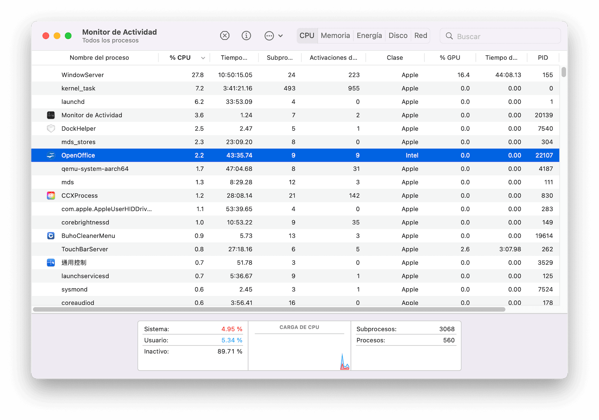Click the vertical scrollbar thumb
599x420 pixels.
(563, 72)
